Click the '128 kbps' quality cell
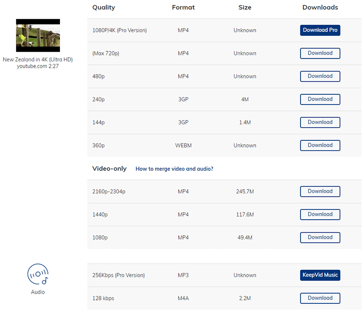Image resolution: width=363 pixels, height=314 pixels. (103, 298)
